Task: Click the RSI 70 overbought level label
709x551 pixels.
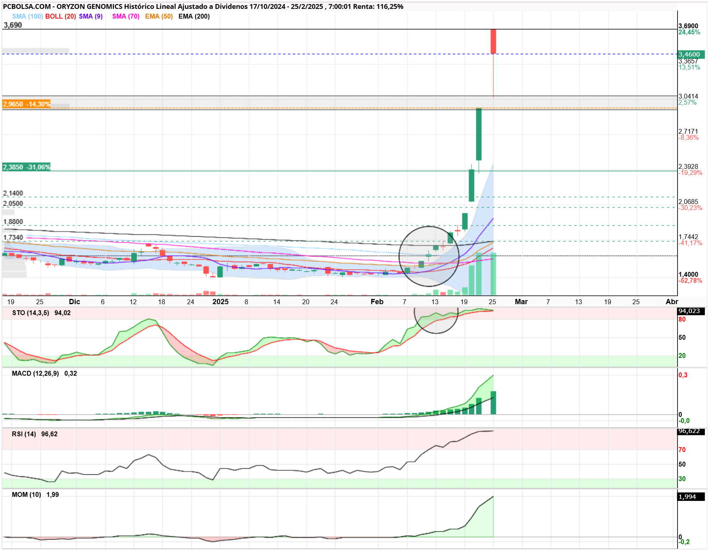Action: click(682, 450)
